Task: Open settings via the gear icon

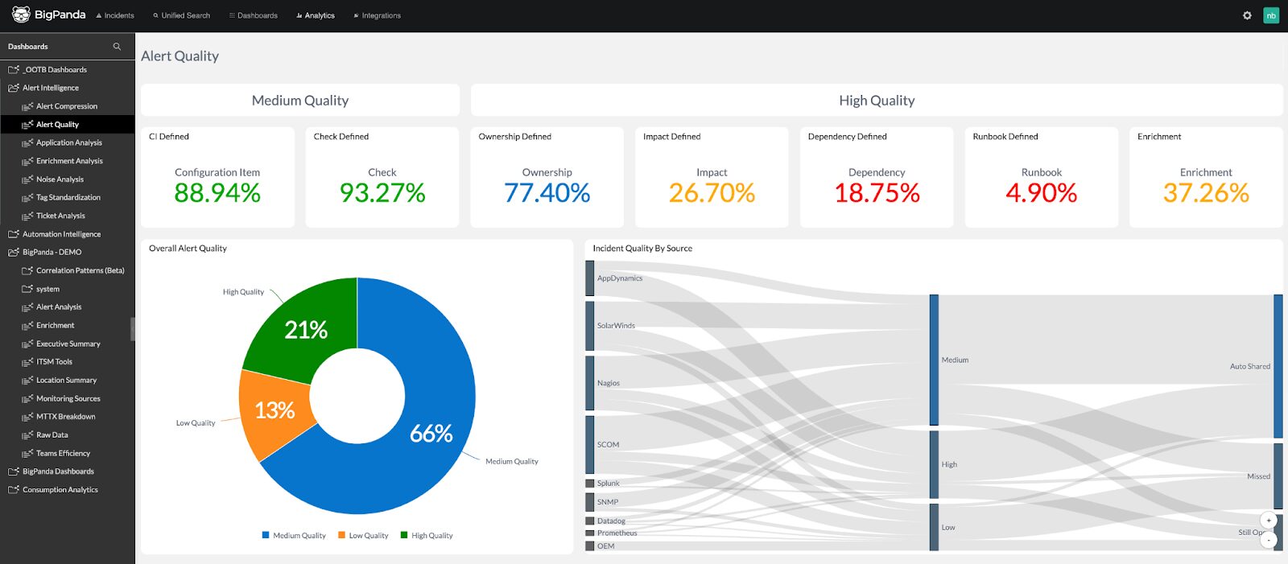Action: (1247, 15)
